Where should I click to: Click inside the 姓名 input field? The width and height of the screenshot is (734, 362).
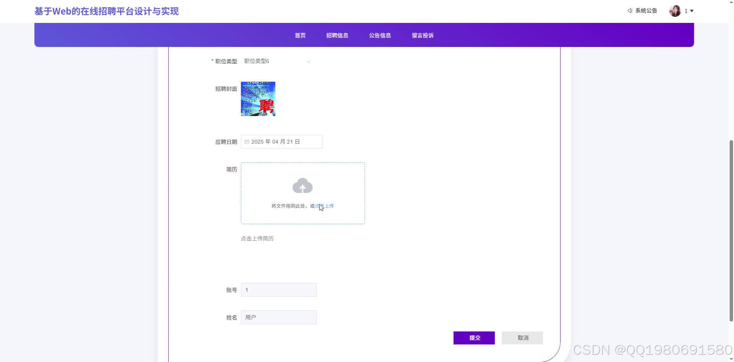(x=278, y=317)
